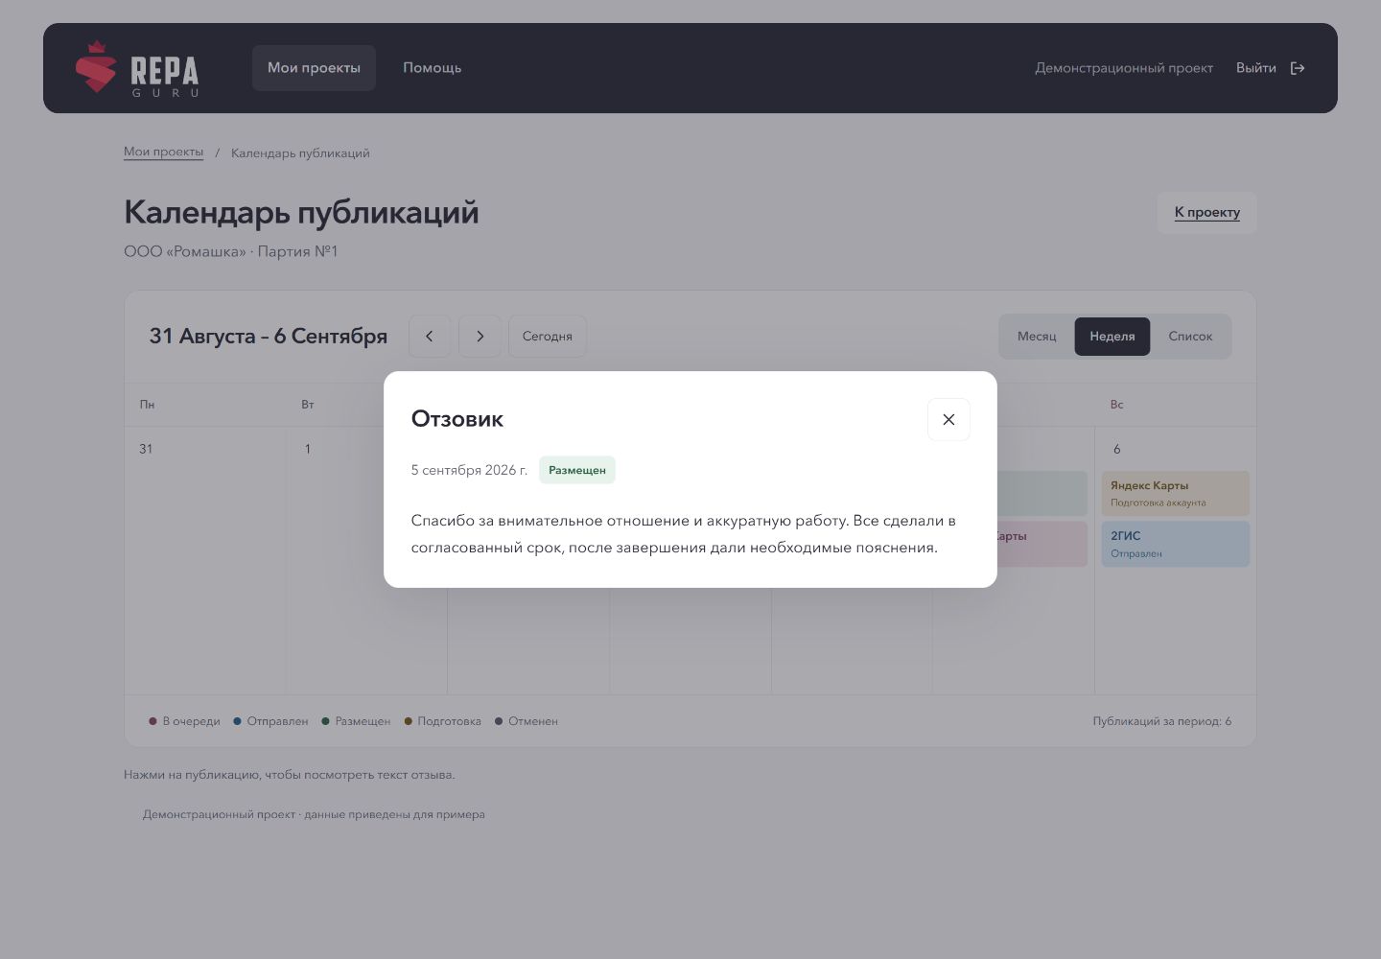Open the Помощь menu item
The width and height of the screenshot is (1381, 959).
pyautogui.click(x=432, y=68)
